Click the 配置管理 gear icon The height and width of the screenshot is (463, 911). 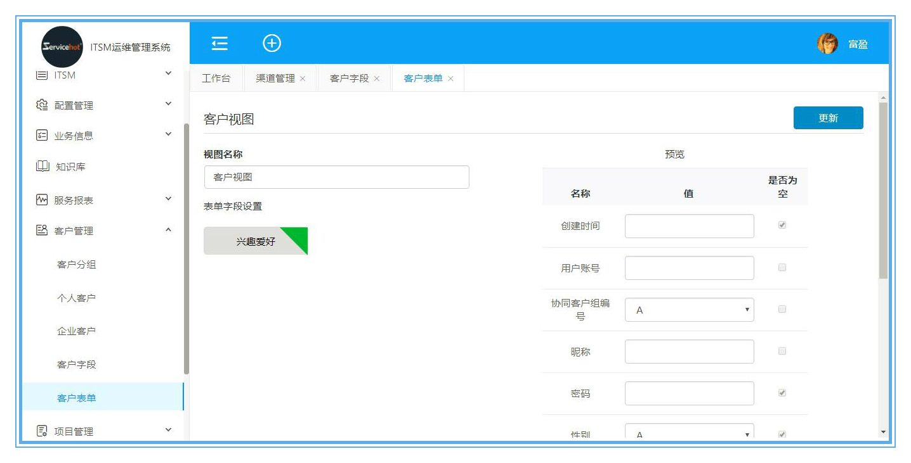pyautogui.click(x=42, y=105)
